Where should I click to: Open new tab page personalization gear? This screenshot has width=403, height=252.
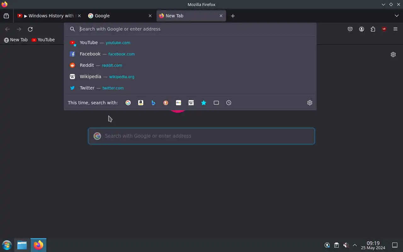(393, 54)
